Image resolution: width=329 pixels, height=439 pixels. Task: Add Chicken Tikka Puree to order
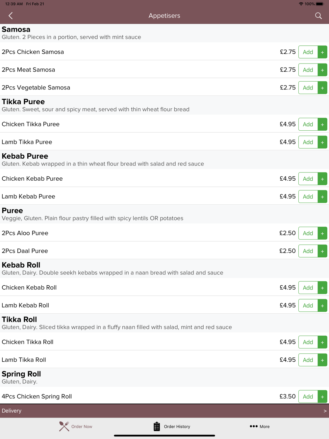point(308,124)
